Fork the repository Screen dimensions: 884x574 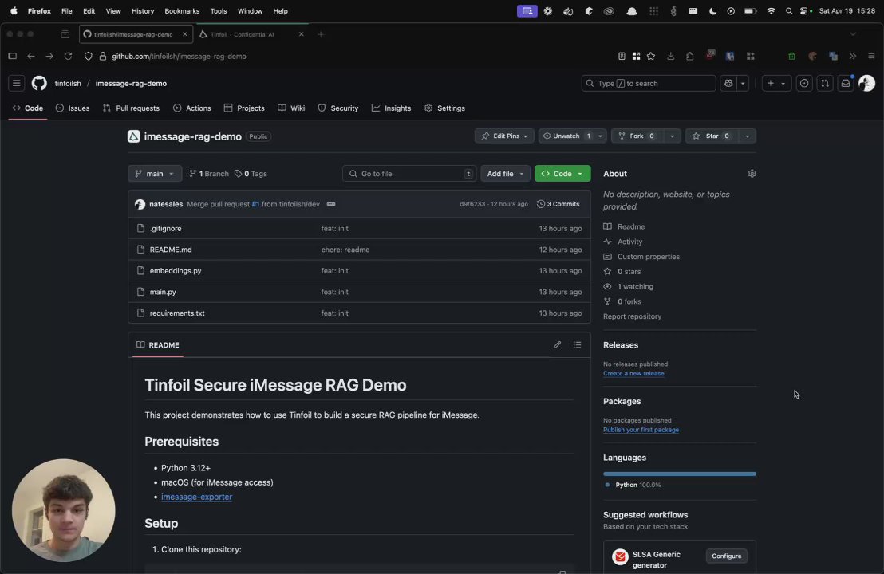click(637, 136)
